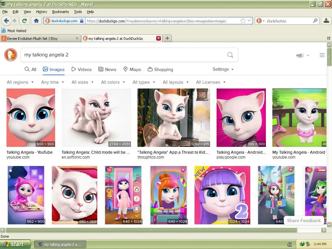The image size is (332, 249).
Task: Click the Share Feedback button
Action: [x=304, y=220]
